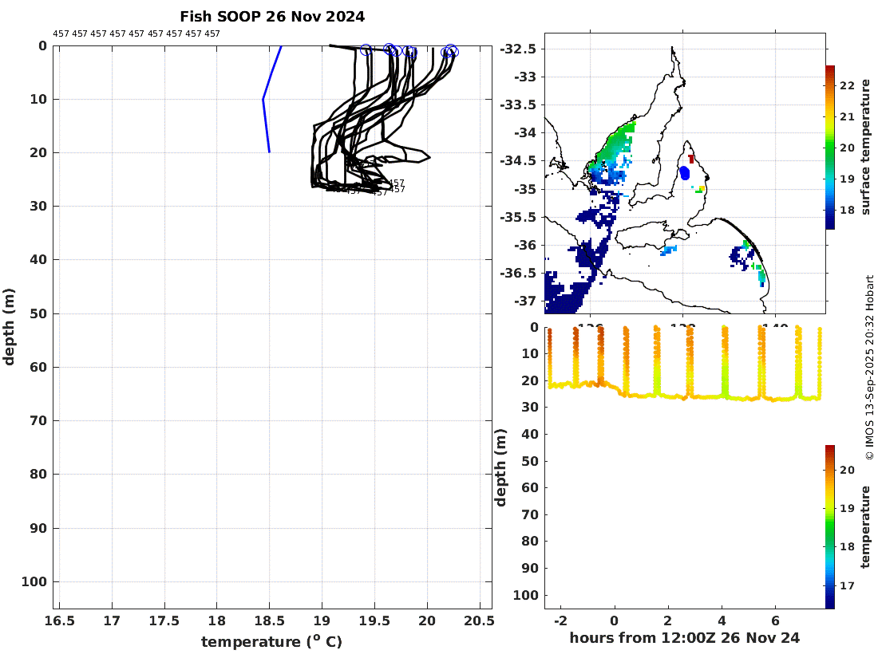Click the '100' depth tick on the left profile plot
The height and width of the screenshot is (654, 878).
[x=34, y=582]
